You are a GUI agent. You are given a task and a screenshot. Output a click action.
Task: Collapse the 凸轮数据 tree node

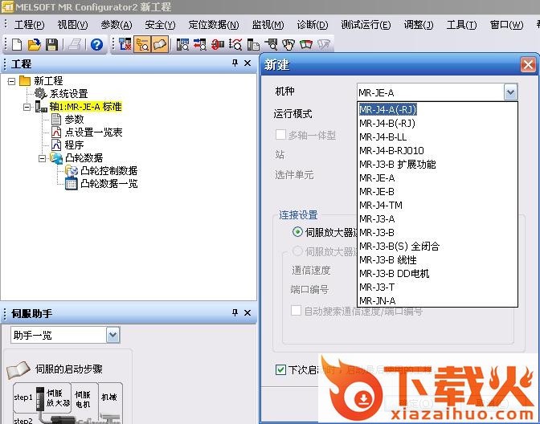pyautogui.click(x=42, y=158)
